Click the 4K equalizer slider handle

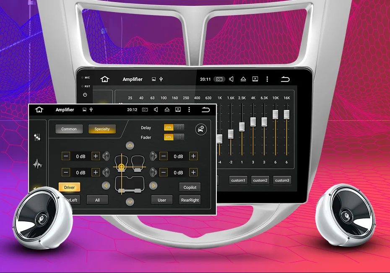pyautogui.click(x=253, y=122)
